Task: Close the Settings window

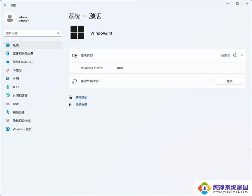Action: click(x=247, y=4)
